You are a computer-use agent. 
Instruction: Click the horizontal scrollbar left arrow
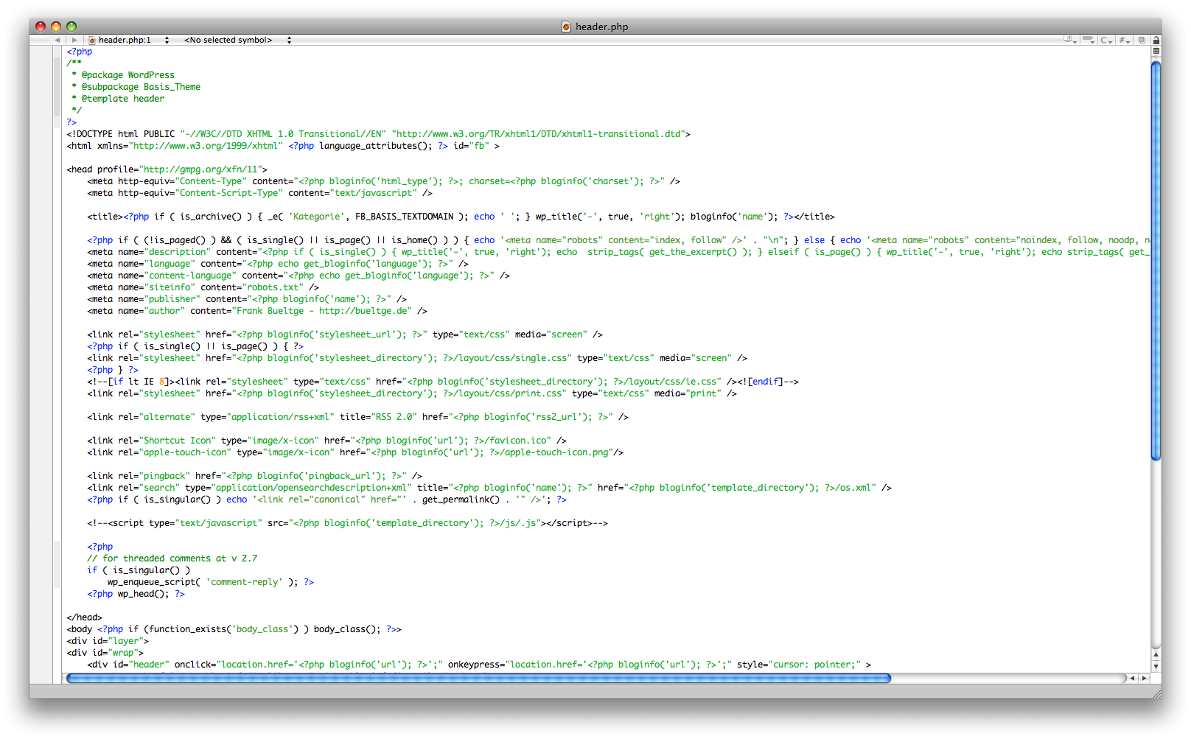(1133, 678)
